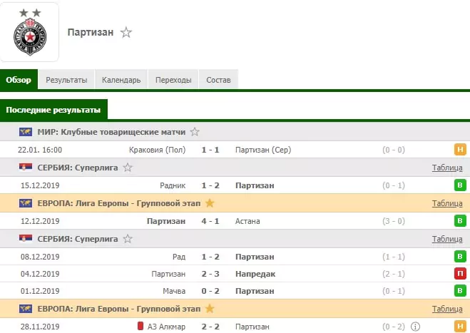Screen dimensions: 470x333
Task: Click date 15.12.2019
Action: 40,185
